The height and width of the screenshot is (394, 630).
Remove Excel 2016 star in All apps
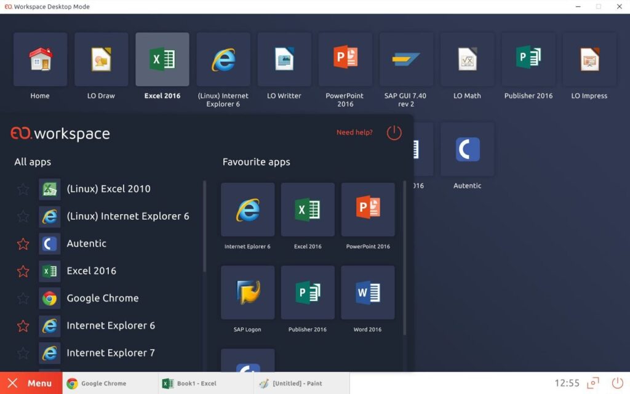pos(23,271)
